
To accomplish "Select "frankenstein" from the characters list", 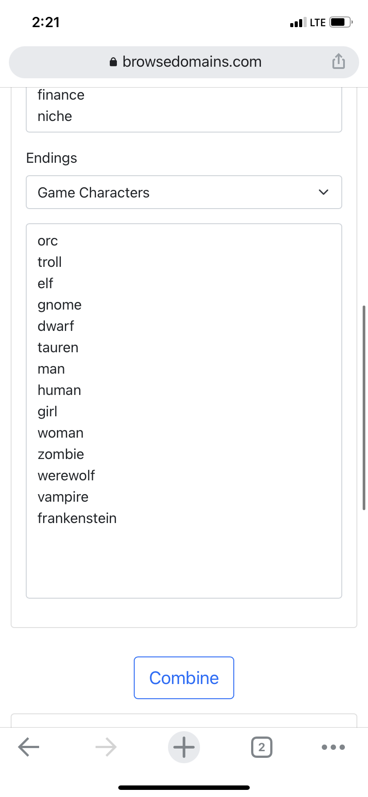I will click(77, 518).
